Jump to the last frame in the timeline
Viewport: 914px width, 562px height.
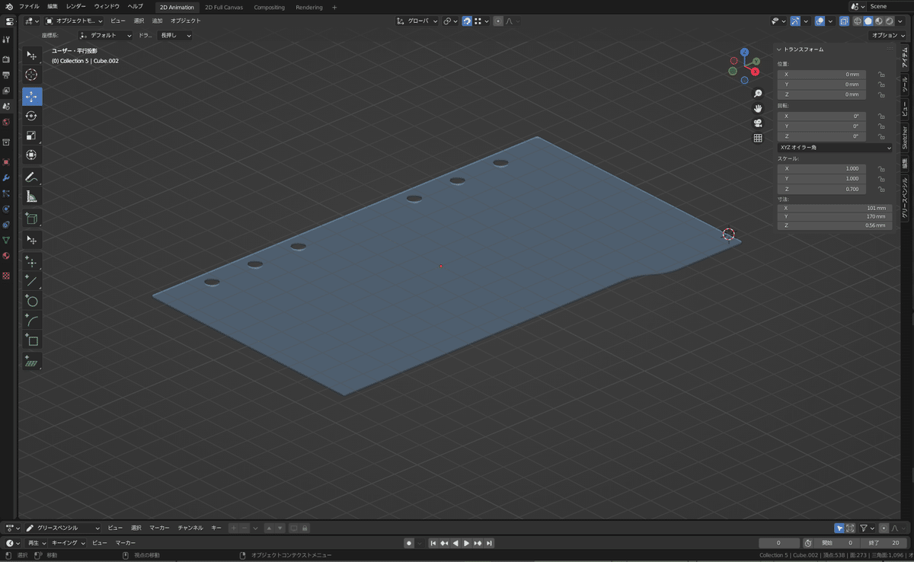[488, 543]
